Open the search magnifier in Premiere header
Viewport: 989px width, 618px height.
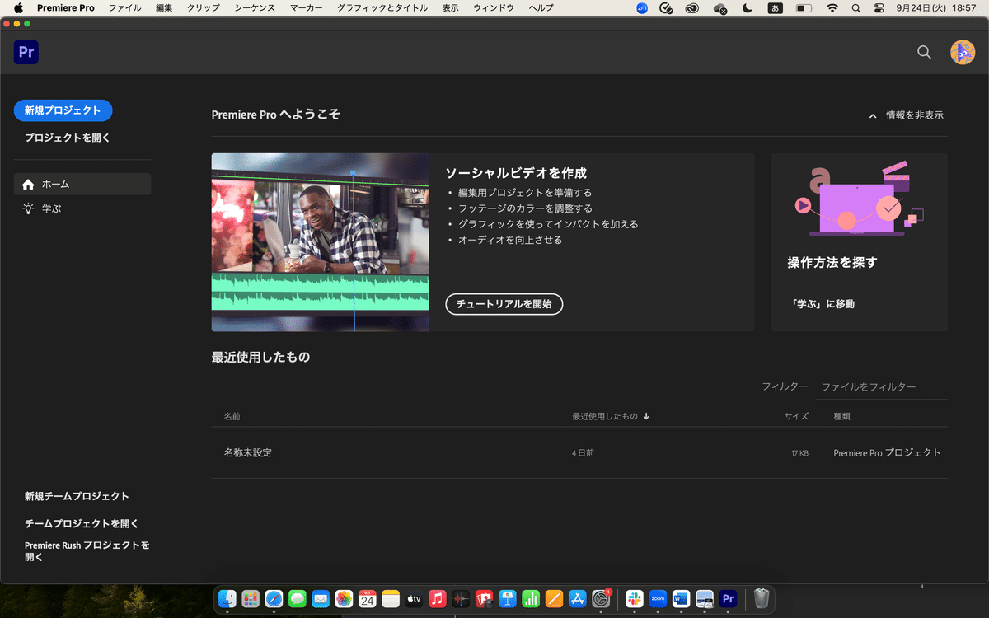924,53
